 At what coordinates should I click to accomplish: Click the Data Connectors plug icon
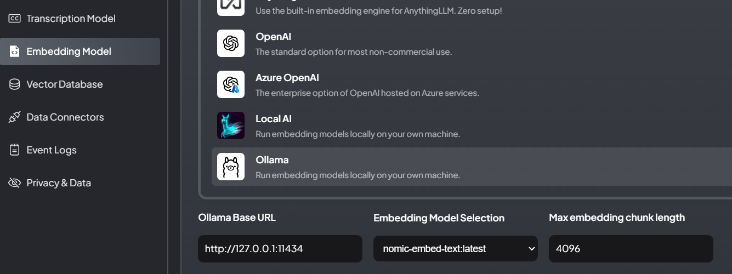tap(15, 117)
